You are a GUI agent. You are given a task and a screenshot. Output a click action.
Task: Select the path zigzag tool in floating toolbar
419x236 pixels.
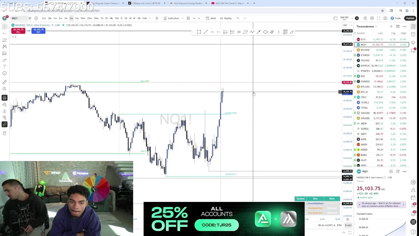[252, 32]
